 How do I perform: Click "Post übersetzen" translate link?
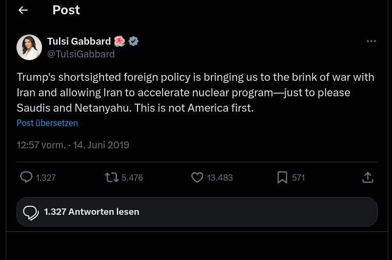click(x=47, y=123)
